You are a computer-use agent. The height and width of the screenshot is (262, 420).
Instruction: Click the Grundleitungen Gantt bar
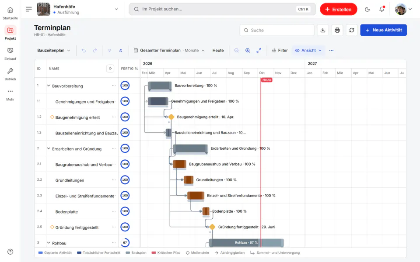point(189,180)
